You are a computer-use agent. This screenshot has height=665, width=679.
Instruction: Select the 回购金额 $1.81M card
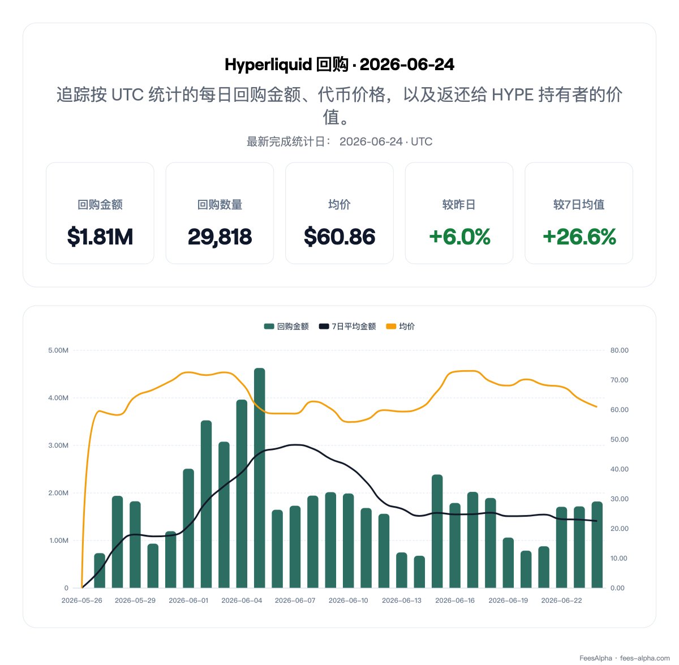click(x=100, y=213)
